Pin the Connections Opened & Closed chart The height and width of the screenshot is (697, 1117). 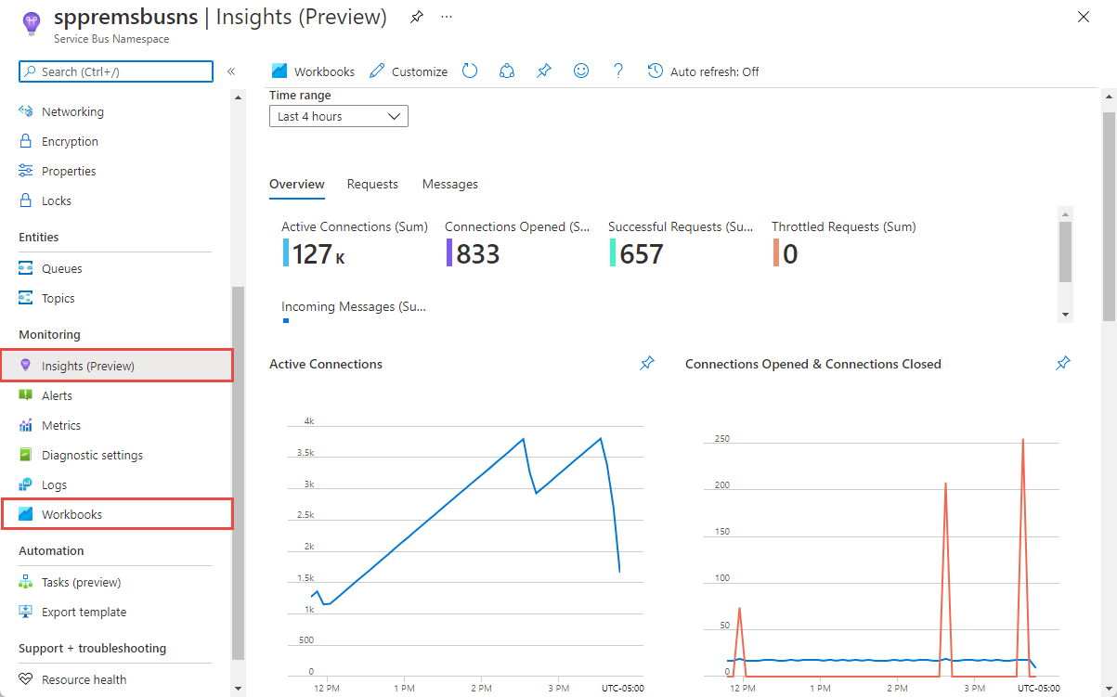pos(1063,364)
